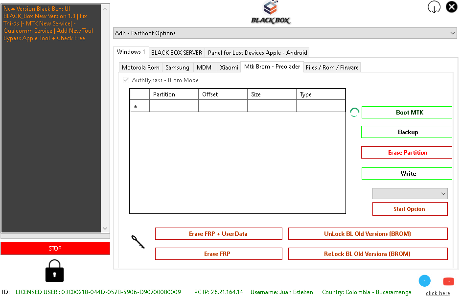Image resolution: width=461 pixels, height=300 pixels.
Task: Click the Write button
Action: tap(407, 174)
